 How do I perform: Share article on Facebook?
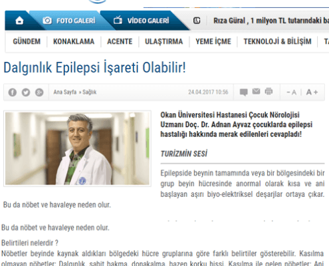[x=13, y=92]
